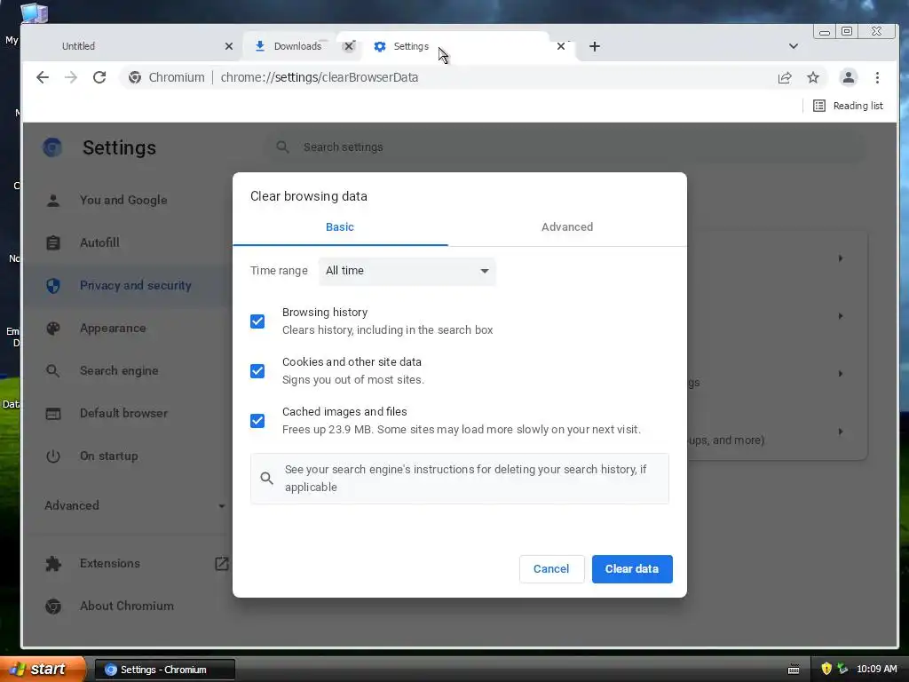Open the profile avatar button
Viewport: 909px width, 682px height.
[848, 77]
